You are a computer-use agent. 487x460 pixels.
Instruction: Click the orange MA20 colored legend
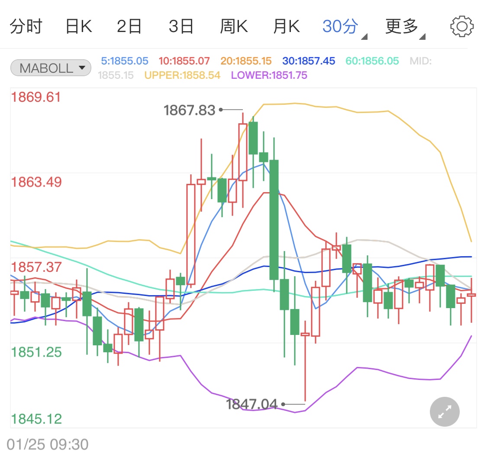pos(246,61)
